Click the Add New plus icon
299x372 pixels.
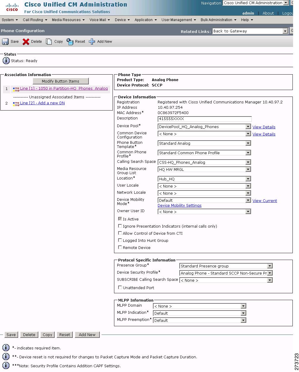pyautogui.click(x=92, y=42)
